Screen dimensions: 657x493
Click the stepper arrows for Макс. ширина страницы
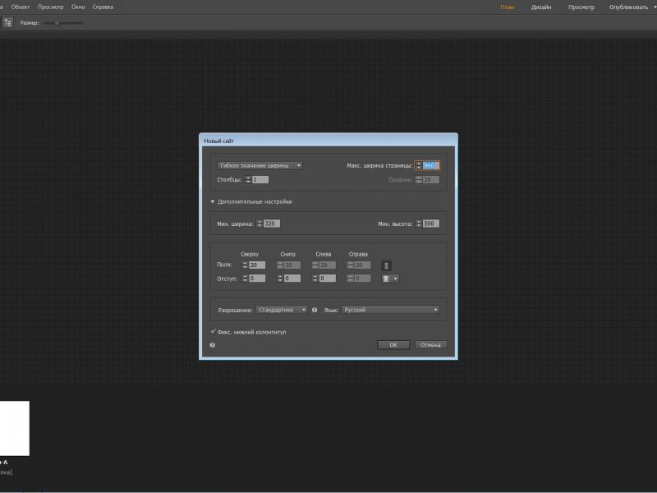pyautogui.click(x=418, y=165)
